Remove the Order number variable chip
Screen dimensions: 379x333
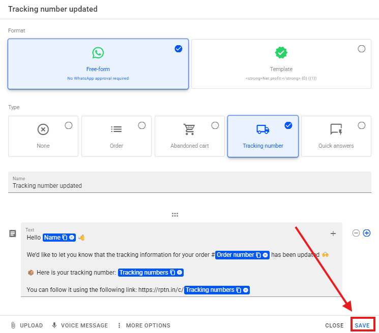(265, 255)
